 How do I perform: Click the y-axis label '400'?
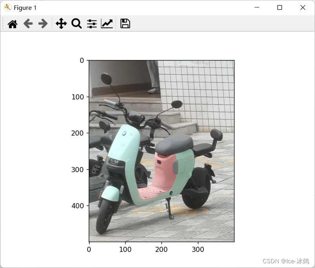(77, 206)
